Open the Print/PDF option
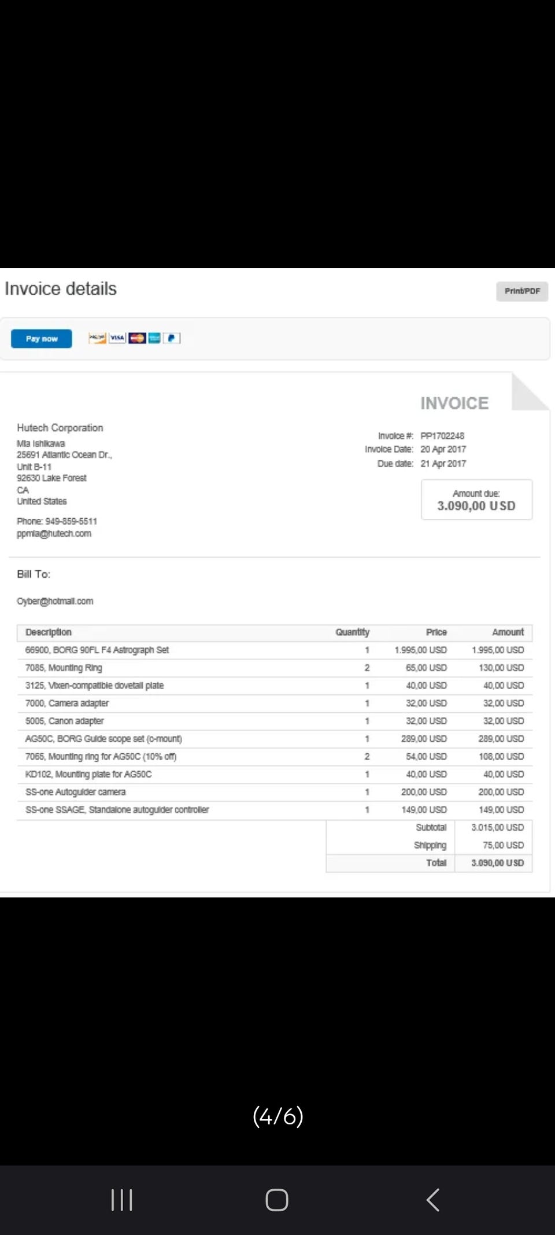This screenshot has width=555, height=1235. point(522,291)
